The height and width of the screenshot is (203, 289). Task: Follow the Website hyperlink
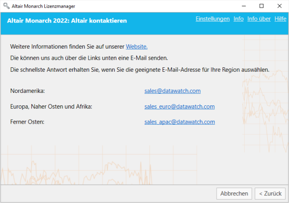[x=137, y=47]
